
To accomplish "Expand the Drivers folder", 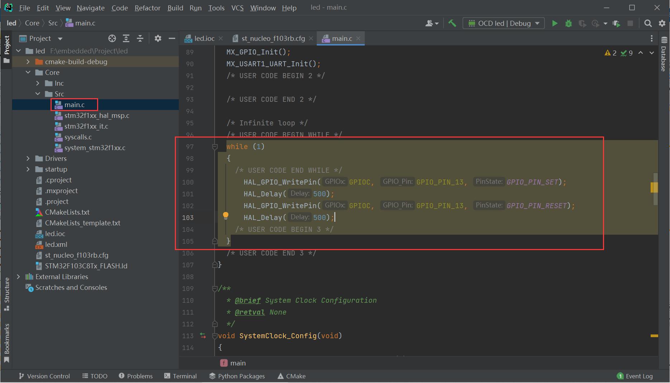I will coord(28,158).
